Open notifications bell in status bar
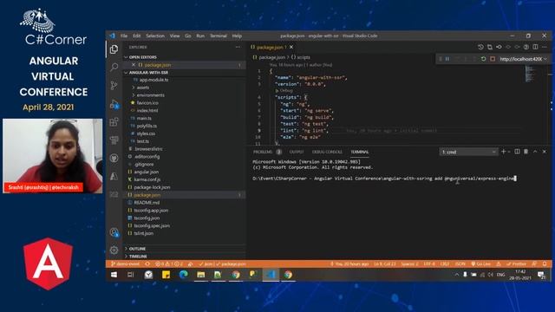Image resolution: width=555 pixels, height=312 pixels. pyautogui.click(x=545, y=263)
